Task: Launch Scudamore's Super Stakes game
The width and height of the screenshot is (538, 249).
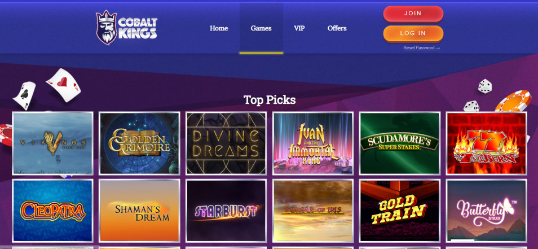Action: (x=400, y=143)
